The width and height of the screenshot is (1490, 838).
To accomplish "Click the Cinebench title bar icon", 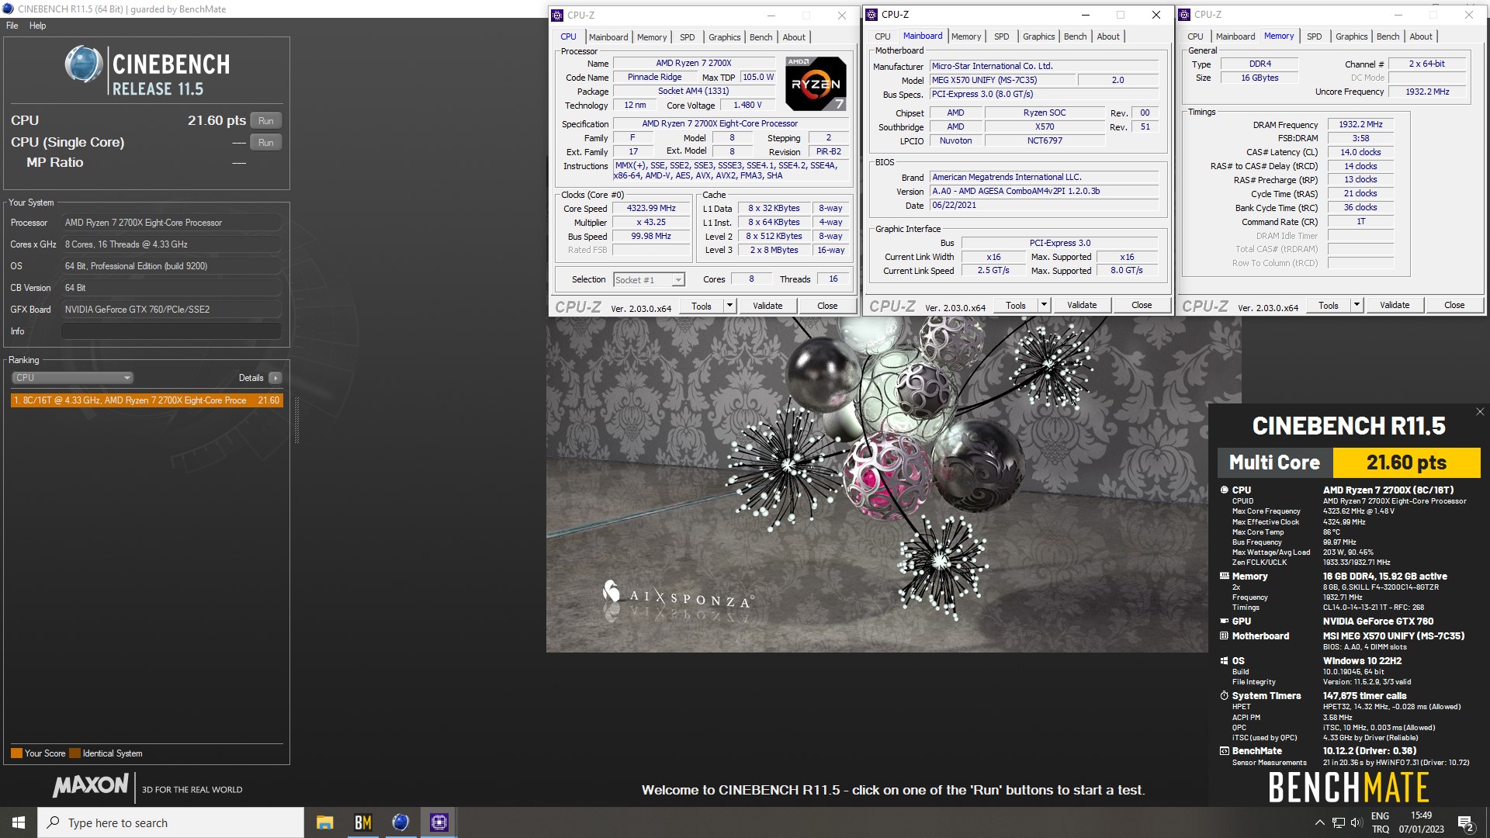I will click(8, 9).
